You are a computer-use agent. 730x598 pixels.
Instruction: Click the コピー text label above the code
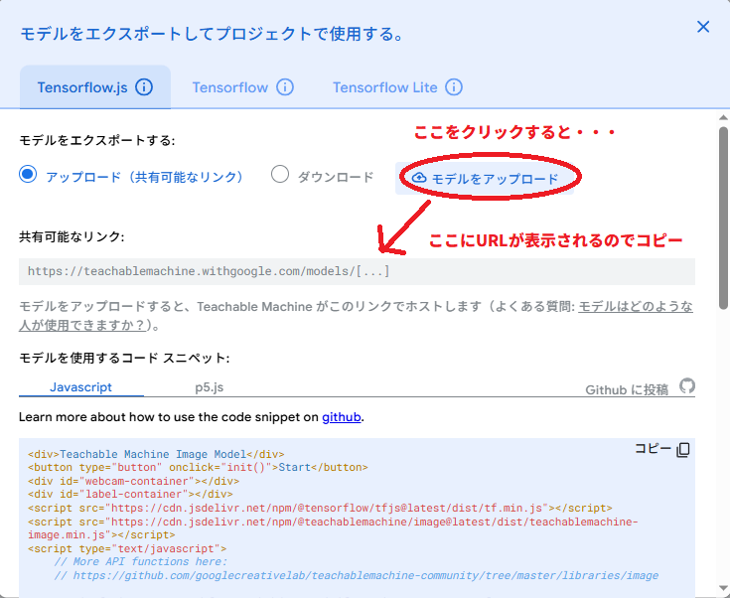[653, 449]
